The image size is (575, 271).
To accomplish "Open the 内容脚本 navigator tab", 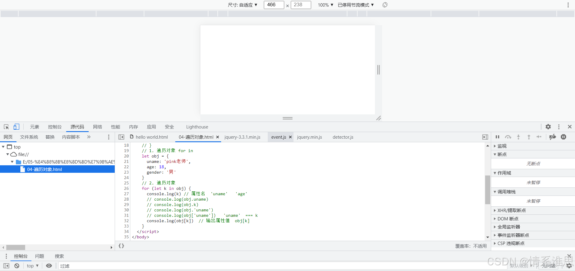I will [71, 137].
